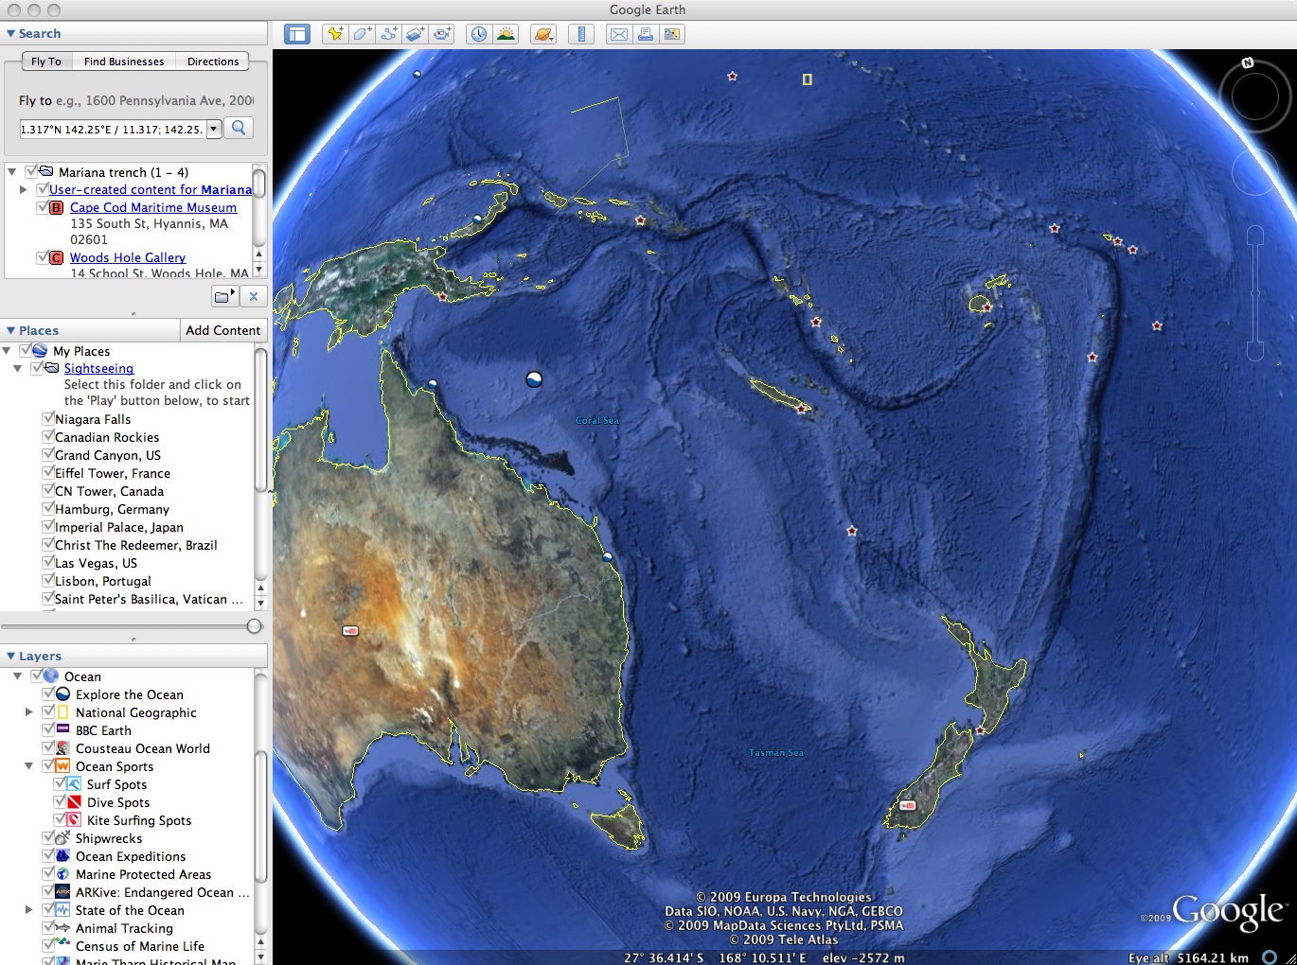This screenshot has height=965, width=1297.
Task: Switch to the Find Businesses tab
Action: (124, 61)
